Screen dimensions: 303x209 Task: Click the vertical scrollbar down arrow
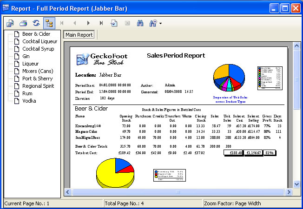[296, 184]
